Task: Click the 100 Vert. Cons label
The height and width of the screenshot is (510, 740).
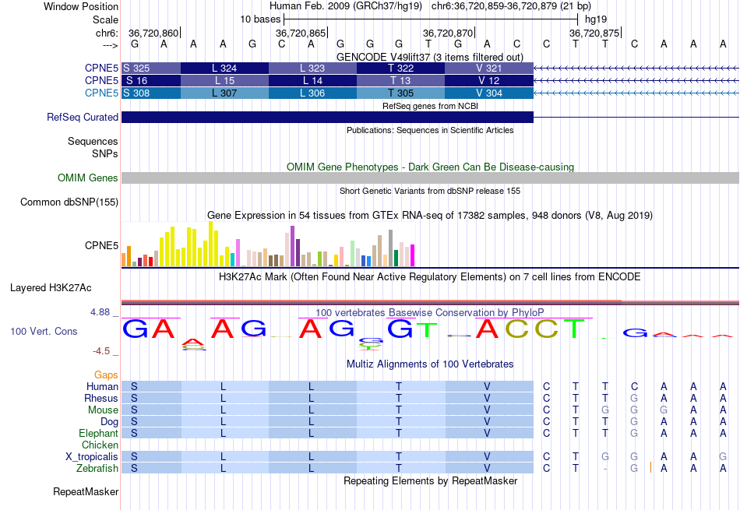Action: pos(44,331)
